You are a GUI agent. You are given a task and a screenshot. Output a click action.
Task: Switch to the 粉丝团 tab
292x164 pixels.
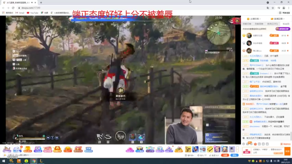286,24
